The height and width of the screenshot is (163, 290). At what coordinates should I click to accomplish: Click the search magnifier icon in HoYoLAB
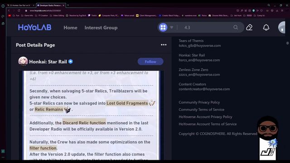pos(236,27)
